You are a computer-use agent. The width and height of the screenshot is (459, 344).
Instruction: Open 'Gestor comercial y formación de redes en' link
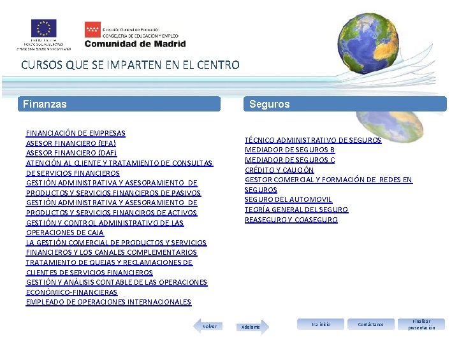[329, 180]
